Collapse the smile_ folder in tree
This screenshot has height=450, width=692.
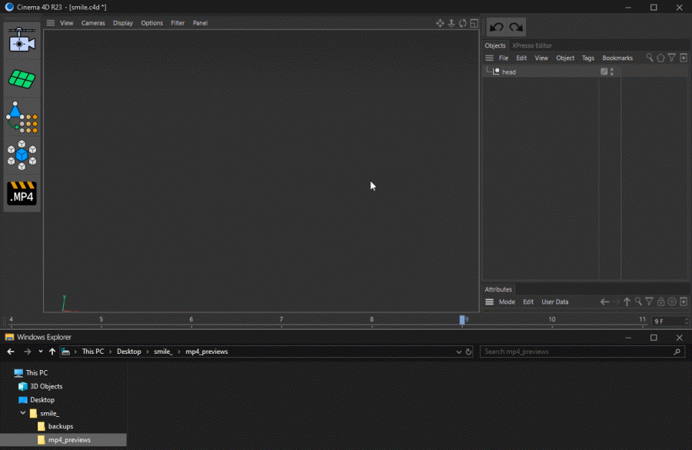tap(22, 413)
